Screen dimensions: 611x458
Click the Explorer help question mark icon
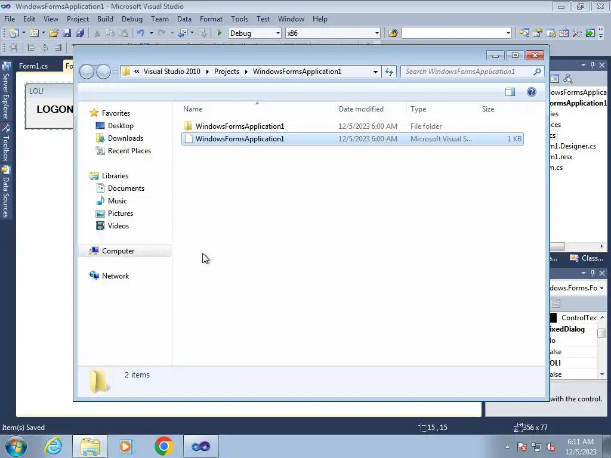click(x=532, y=92)
